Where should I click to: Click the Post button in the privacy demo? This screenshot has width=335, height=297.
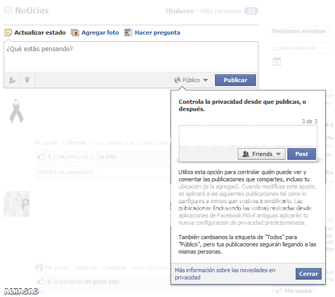pyautogui.click(x=301, y=154)
